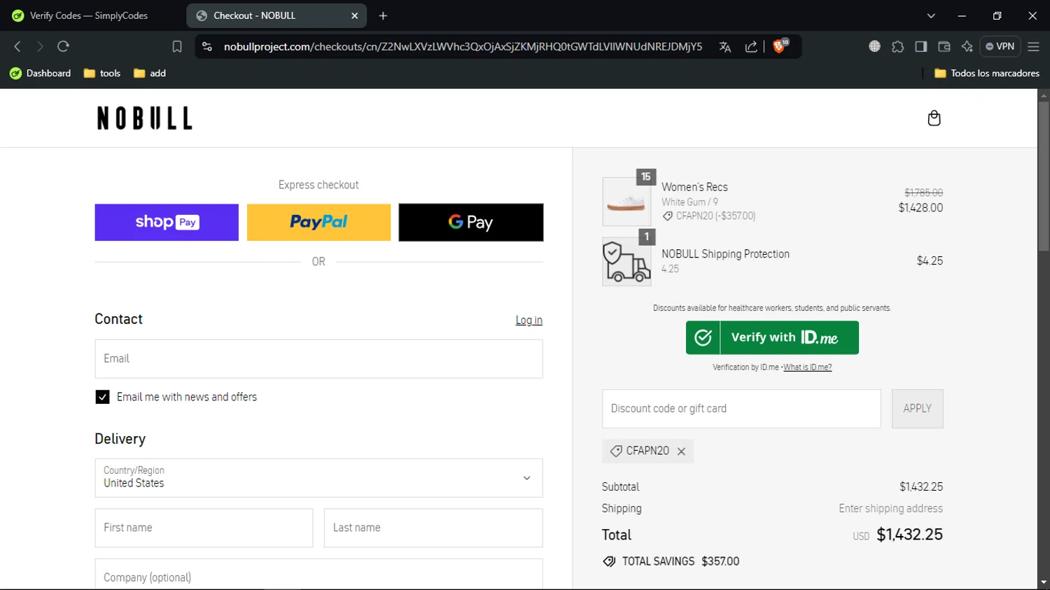Image resolution: width=1050 pixels, height=590 pixels.
Task: Remove the CFAPN20 discount code
Action: pos(681,451)
